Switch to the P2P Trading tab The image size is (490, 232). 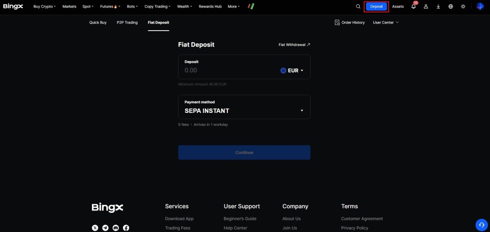click(127, 22)
